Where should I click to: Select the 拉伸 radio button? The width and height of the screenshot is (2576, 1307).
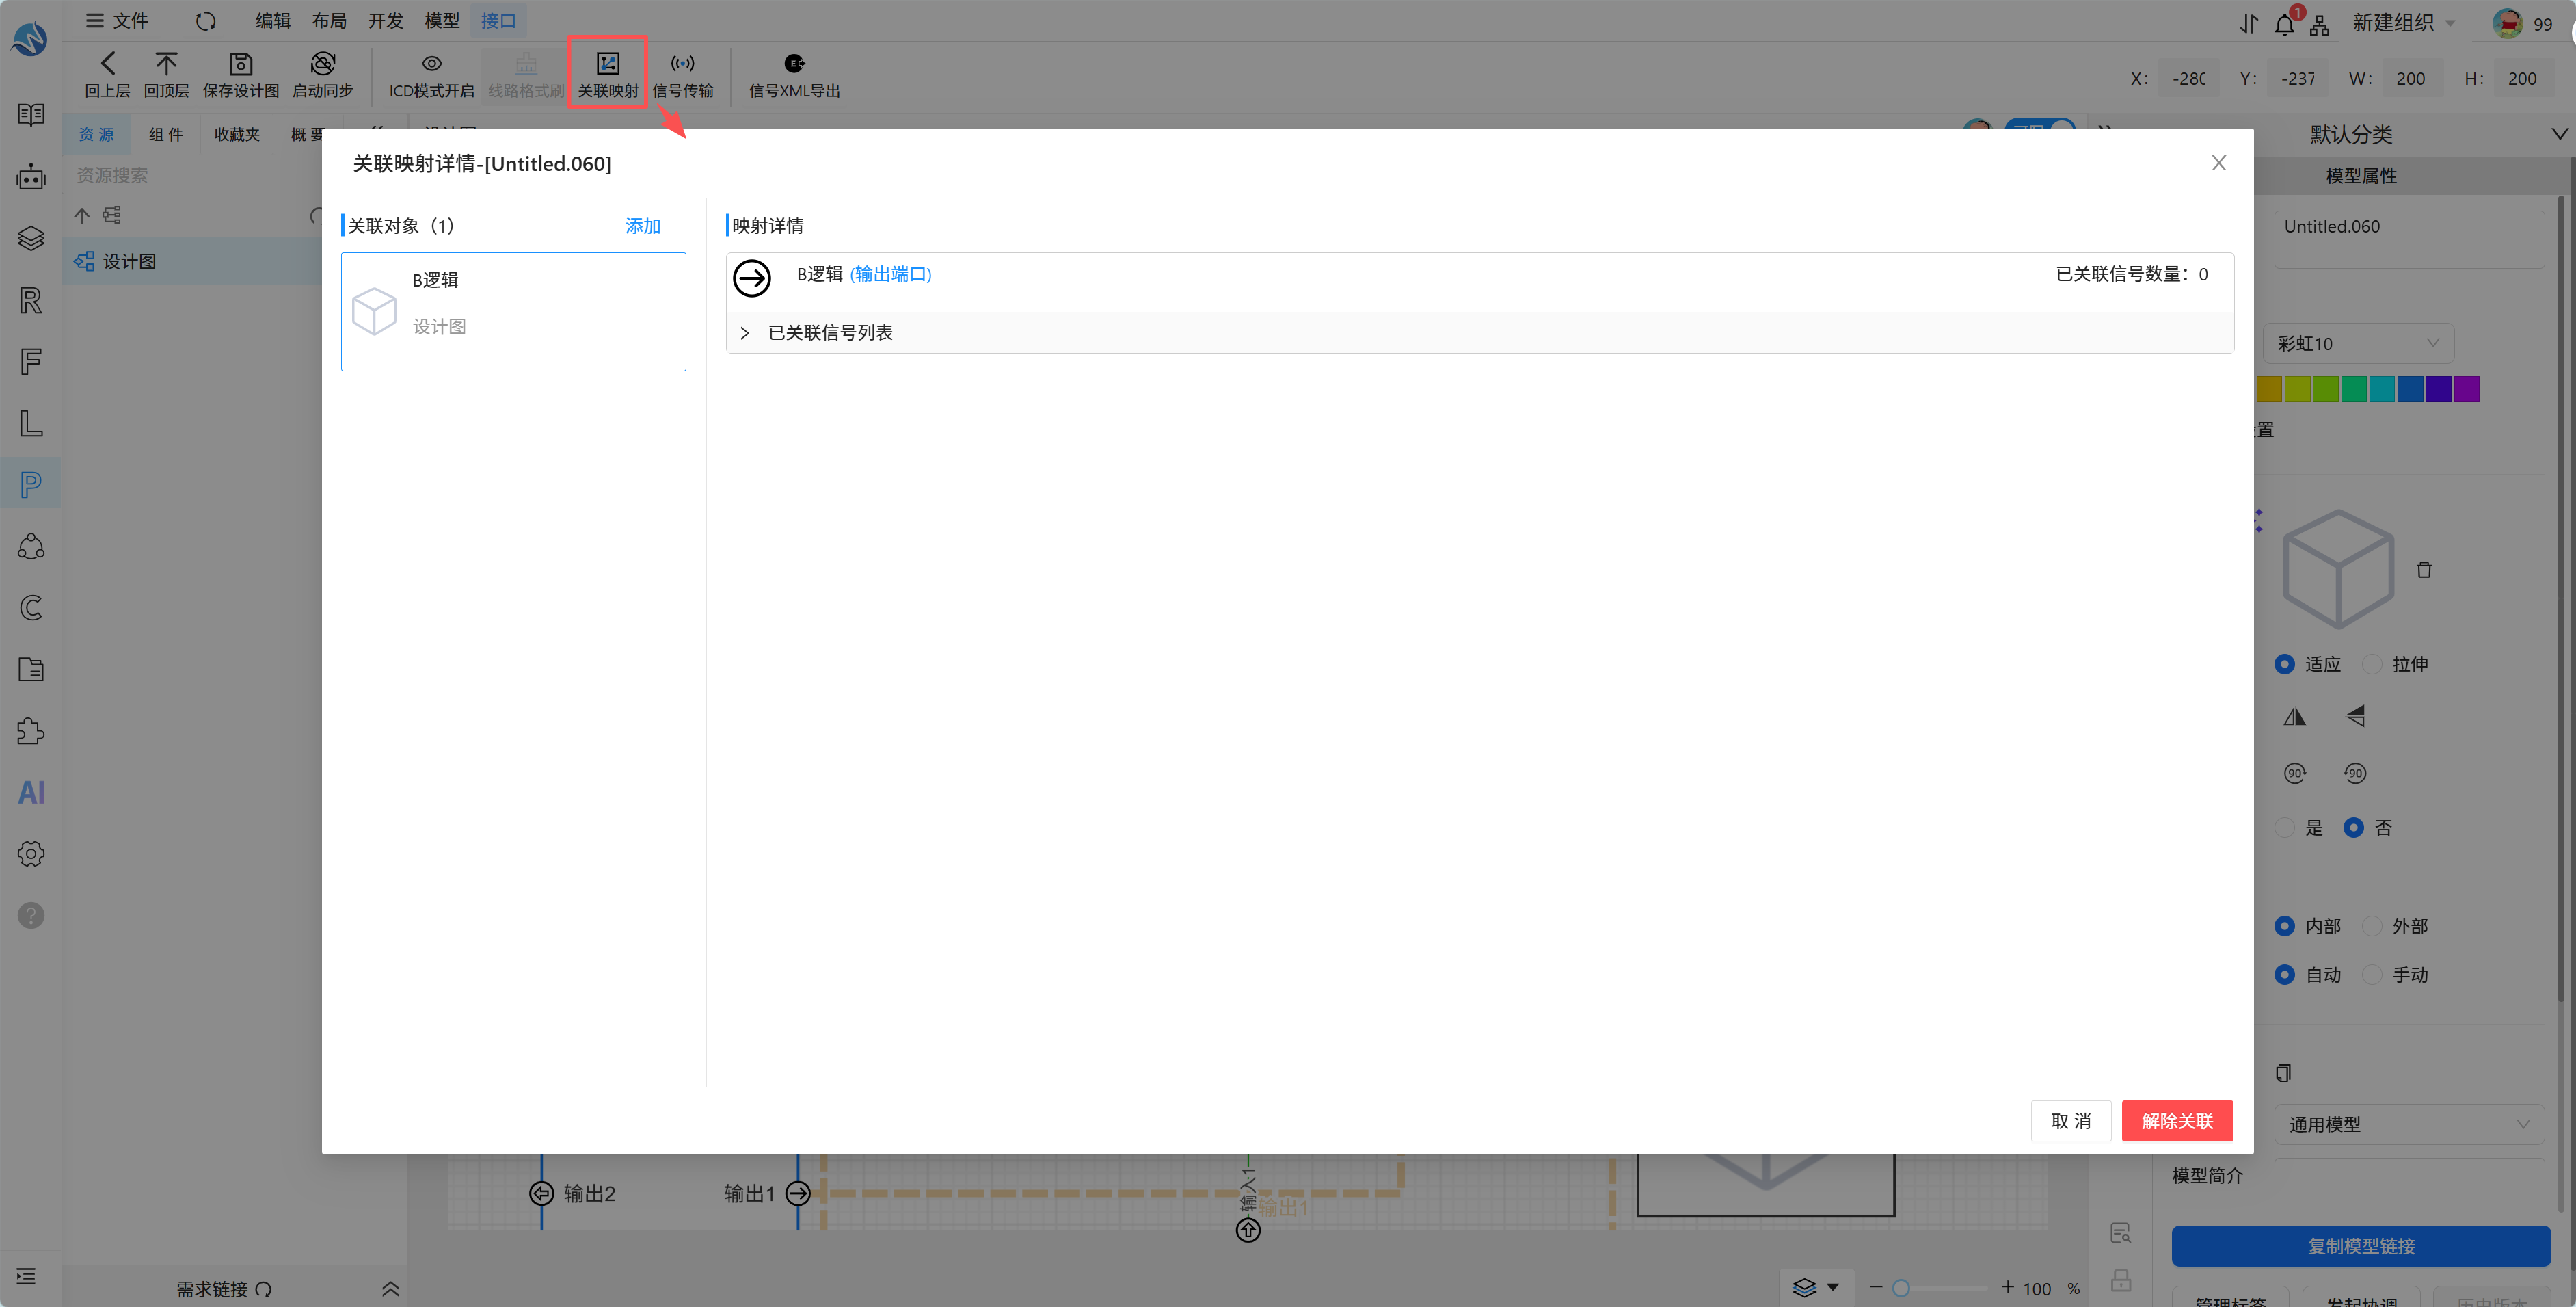coord(2371,663)
